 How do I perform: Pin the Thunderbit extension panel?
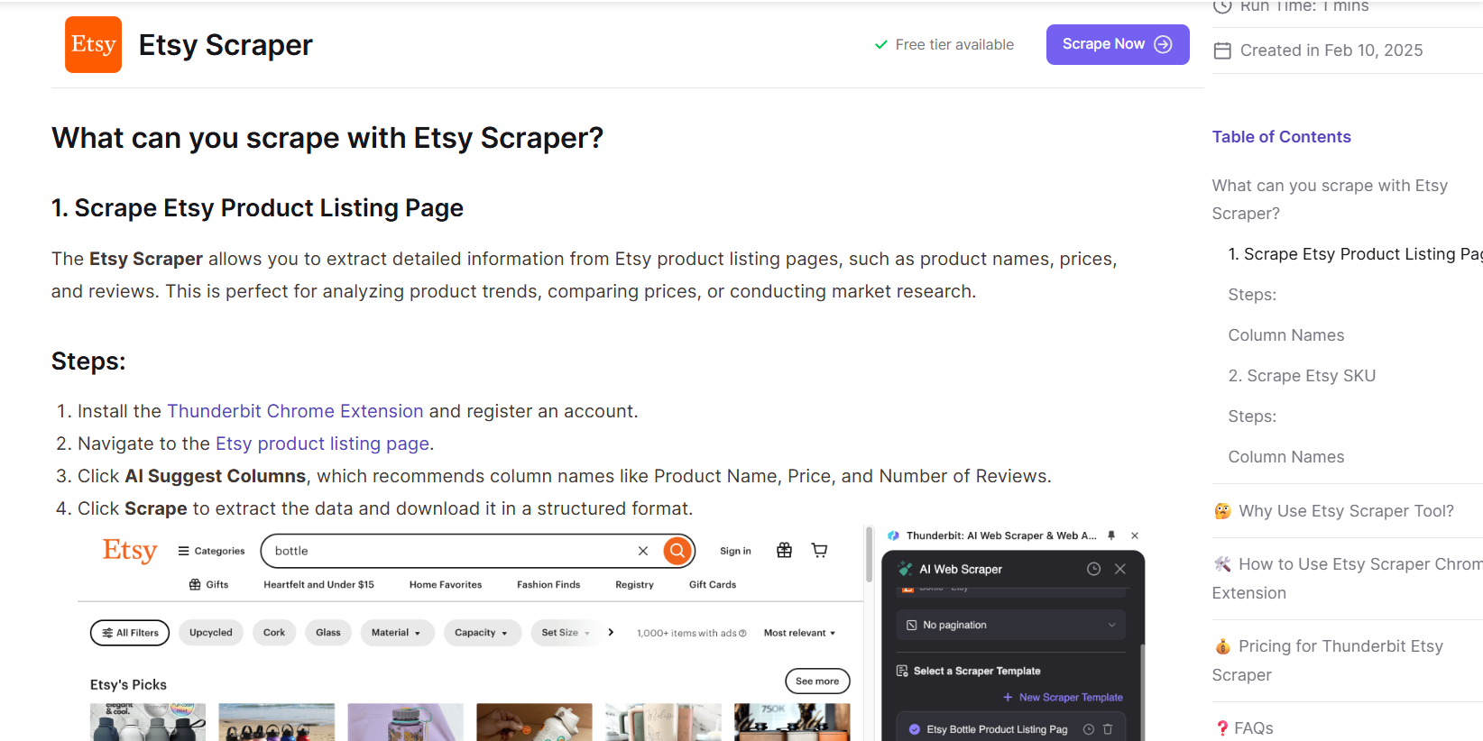pyautogui.click(x=1111, y=535)
